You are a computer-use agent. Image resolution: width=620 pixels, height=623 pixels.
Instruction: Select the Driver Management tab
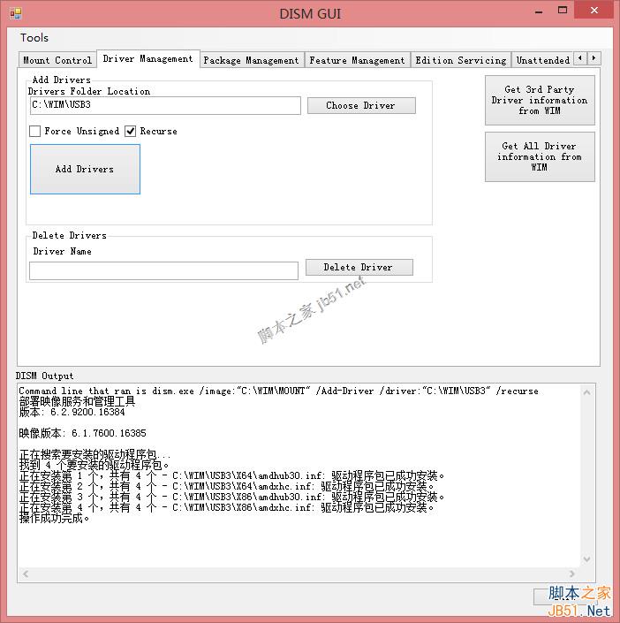click(x=147, y=59)
